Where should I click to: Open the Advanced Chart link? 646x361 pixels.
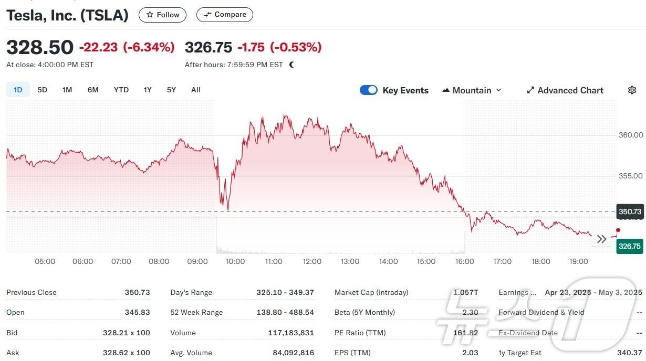click(x=570, y=90)
